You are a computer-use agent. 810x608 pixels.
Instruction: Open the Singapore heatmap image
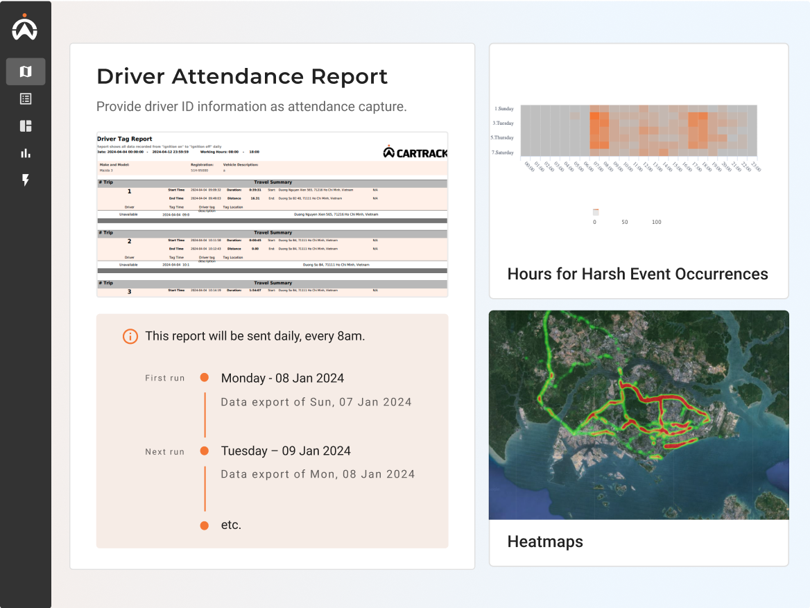[x=638, y=415]
